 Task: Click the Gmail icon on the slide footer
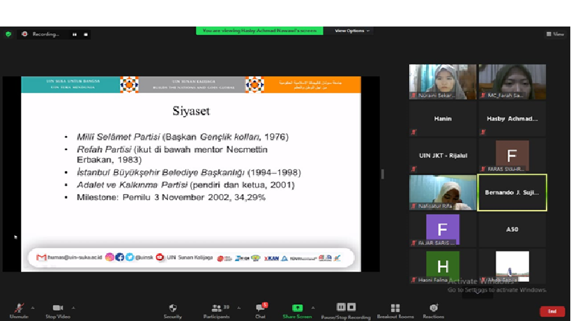pos(41,257)
